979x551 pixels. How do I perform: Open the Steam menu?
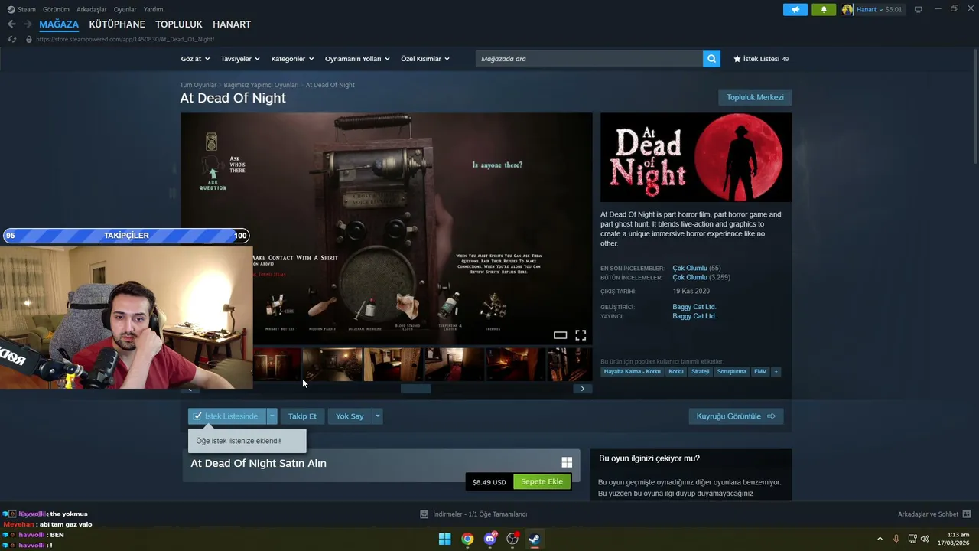pos(21,9)
